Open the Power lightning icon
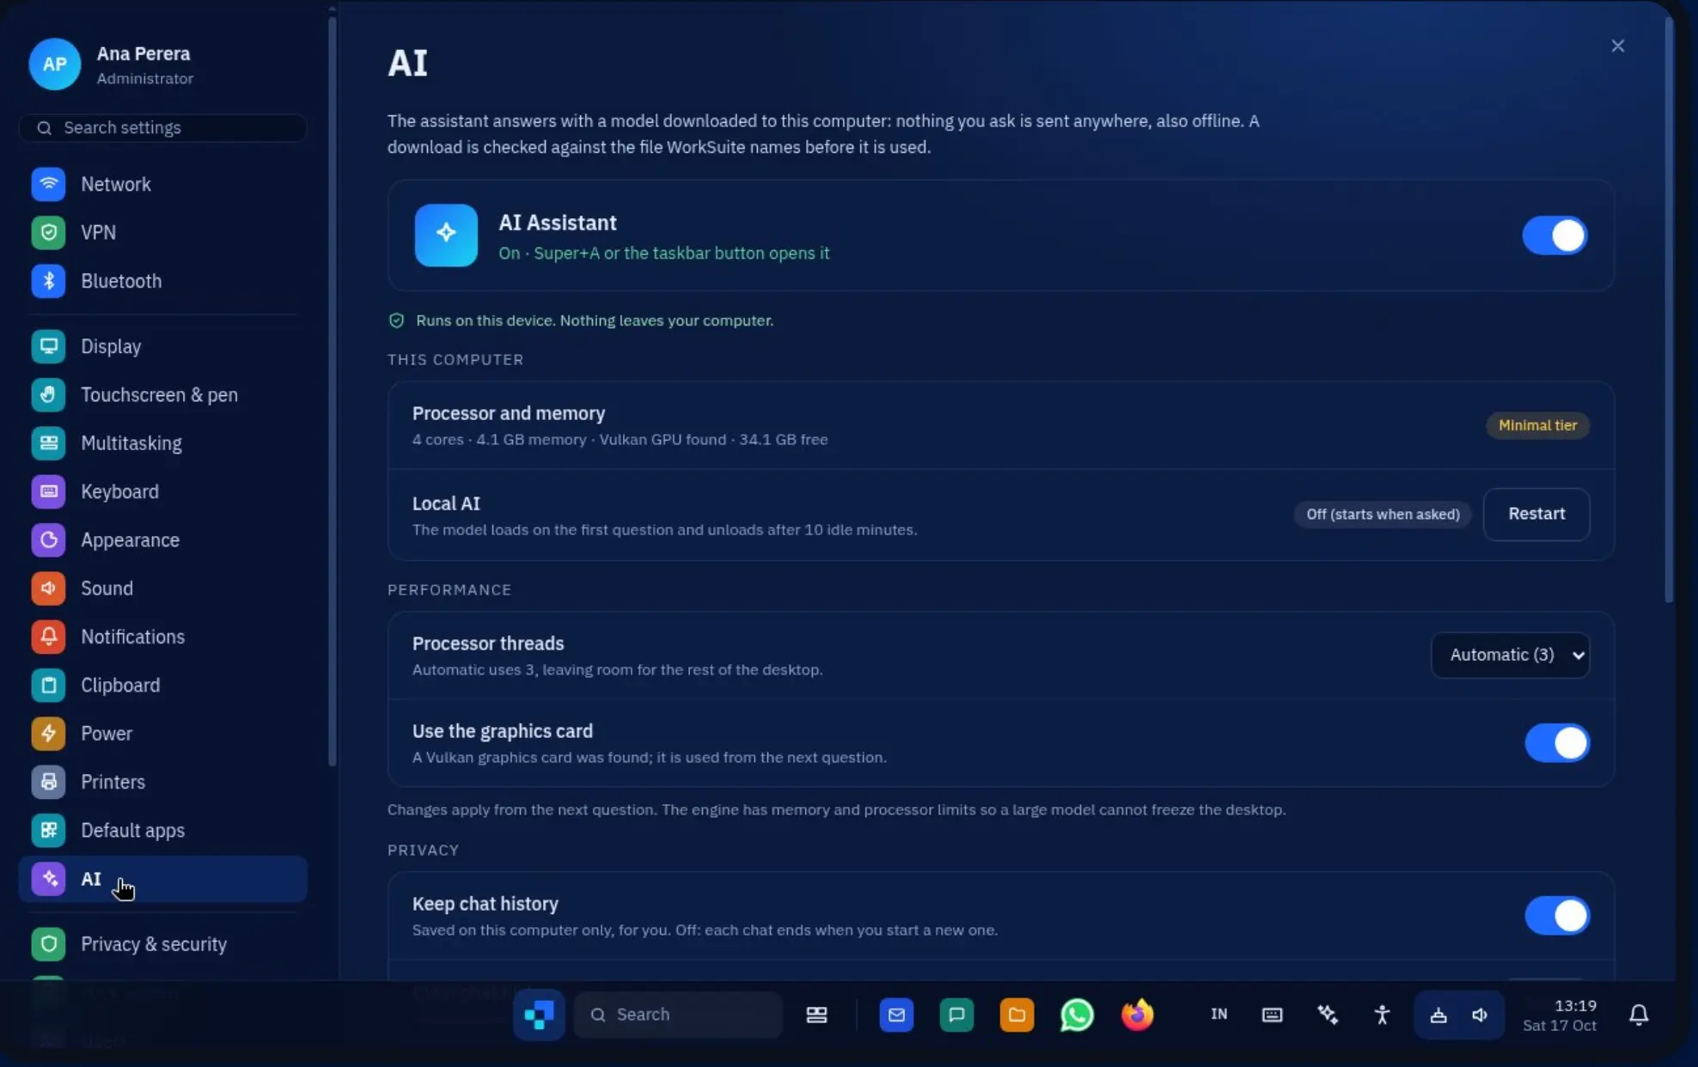This screenshot has height=1067, width=1698. [x=48, y=734]
